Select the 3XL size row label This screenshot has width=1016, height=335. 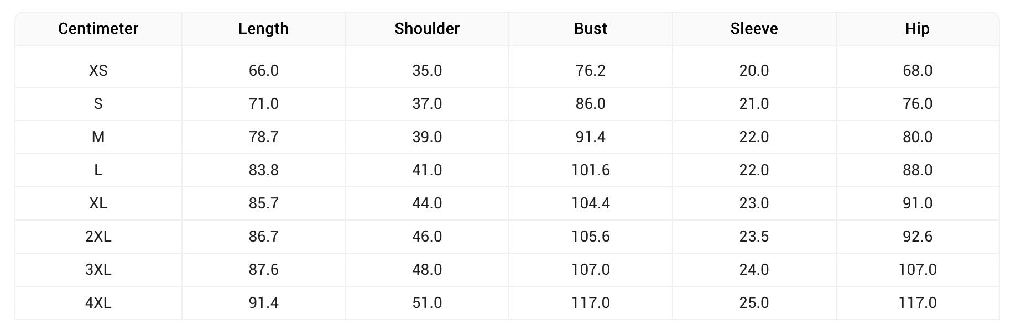pyautogui.click(x=98, y=270)
